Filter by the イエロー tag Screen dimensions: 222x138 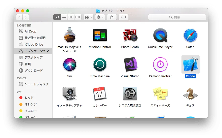click(33, 111)
